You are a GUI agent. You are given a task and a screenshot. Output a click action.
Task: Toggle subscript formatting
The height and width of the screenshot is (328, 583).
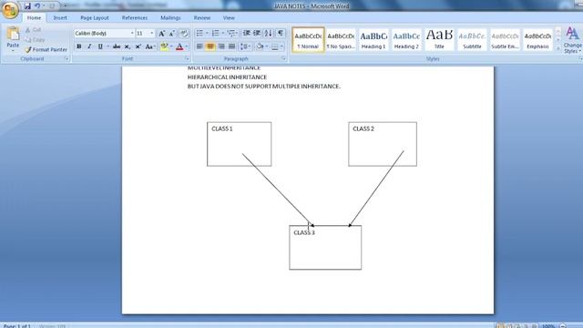pyautogui.click(x=128, y=46)
